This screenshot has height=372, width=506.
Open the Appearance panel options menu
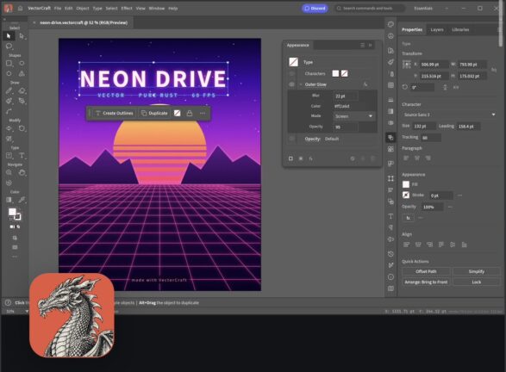click(x=362, y=45)
